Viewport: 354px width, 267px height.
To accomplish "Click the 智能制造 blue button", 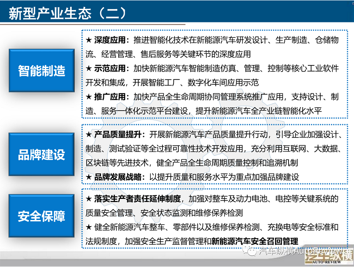I will pyautogui.click(x=41, y=70).
